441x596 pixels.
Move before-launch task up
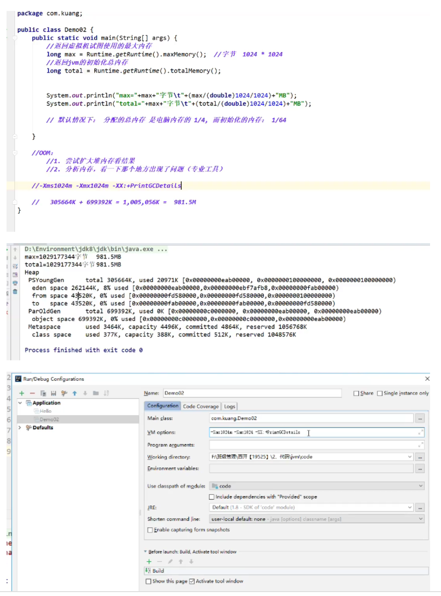tap(181, 561)
